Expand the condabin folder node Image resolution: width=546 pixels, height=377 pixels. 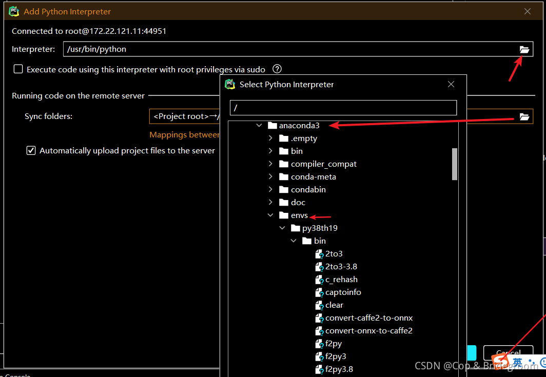click(x=270, y=190)
